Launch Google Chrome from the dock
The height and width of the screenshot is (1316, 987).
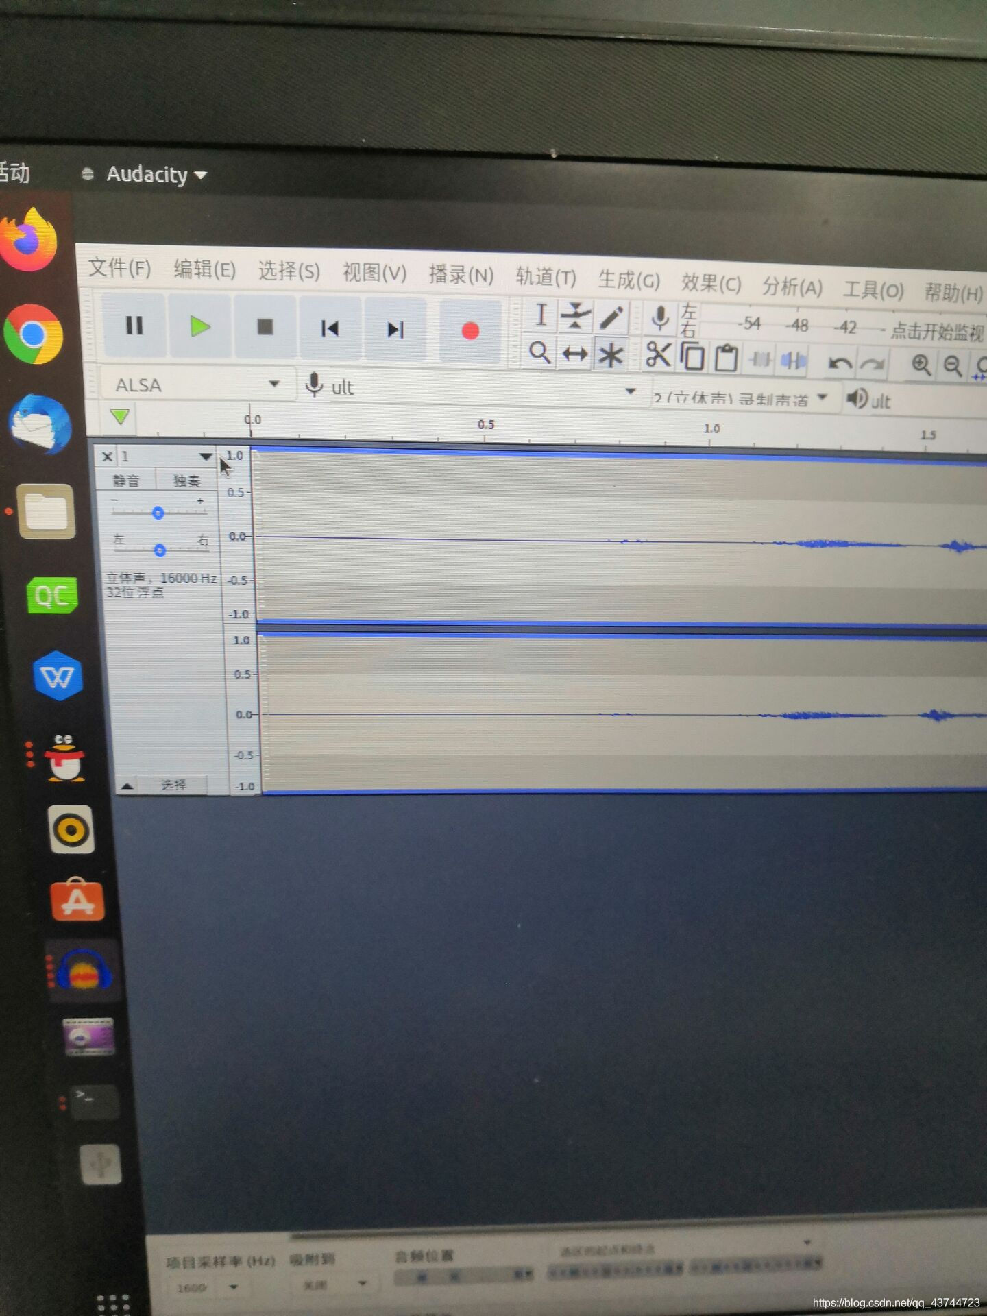pyautogui.click(x=34, y=334)
